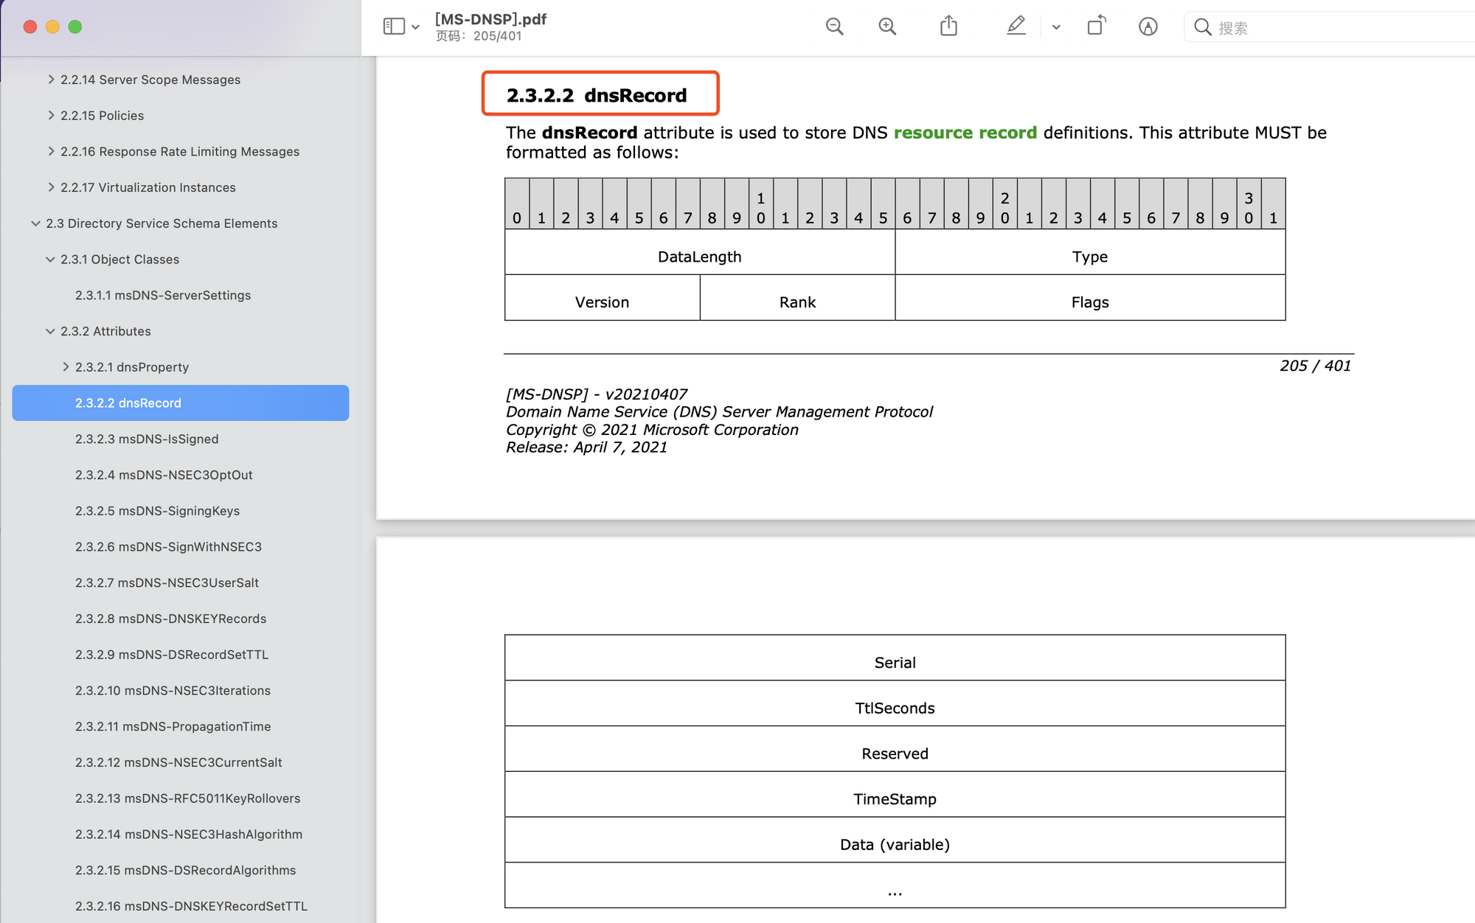Image resolution: width=1475 pixels, height=923 pixels.
Task: Click the Reserved field row
Action: click(895, 749)
